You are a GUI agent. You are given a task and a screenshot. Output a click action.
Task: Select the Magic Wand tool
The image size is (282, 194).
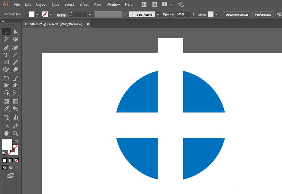[x=6, y=39]
